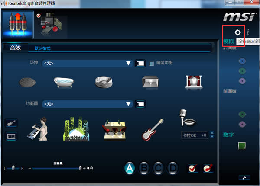This screenshot has width=260, height=186.
Task: Mute sound via the speaker icon
Action: tap(90, 168)
